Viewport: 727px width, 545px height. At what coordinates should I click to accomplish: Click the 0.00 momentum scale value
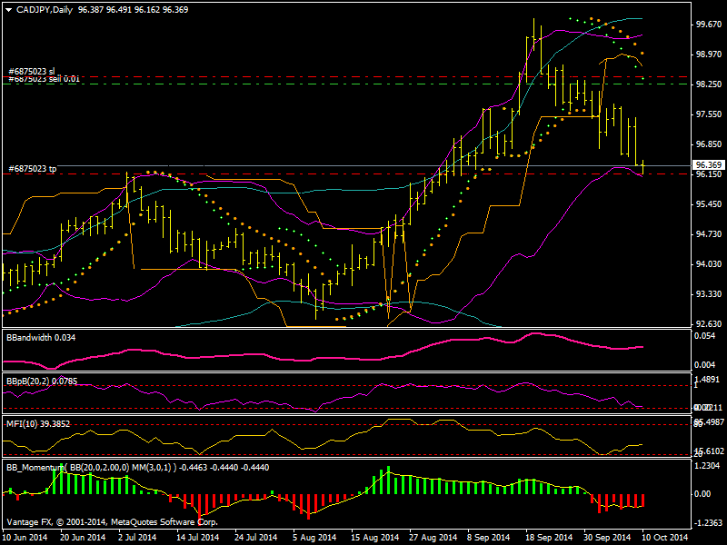tap(702, 494)
